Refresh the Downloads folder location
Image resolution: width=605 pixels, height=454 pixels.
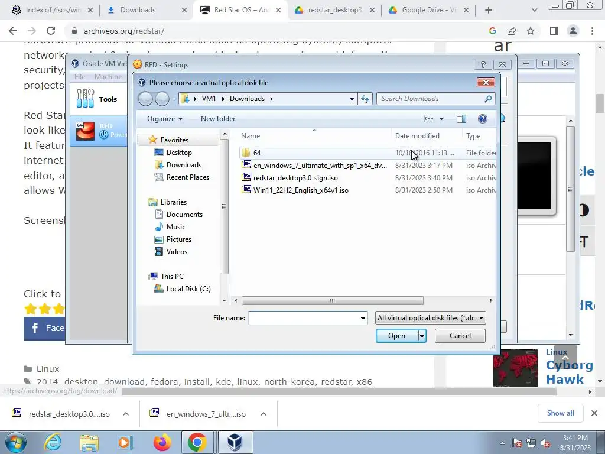(x=365, y=99)
